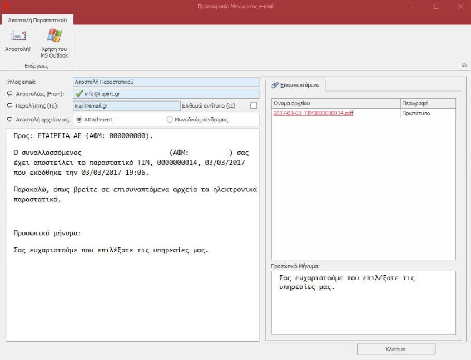Click the email body preview text area
The width and height of the screenshot is (471, 360).
point(132,235)
